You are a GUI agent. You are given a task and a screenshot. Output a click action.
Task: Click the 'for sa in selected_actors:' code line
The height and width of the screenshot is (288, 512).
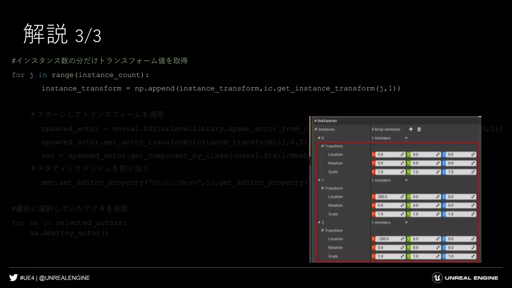[69, 223]
